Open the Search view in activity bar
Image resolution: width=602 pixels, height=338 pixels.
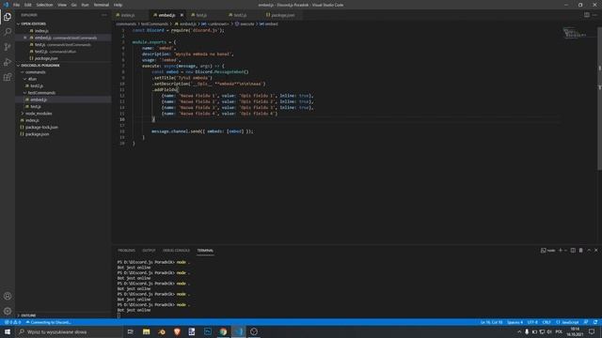8,31
